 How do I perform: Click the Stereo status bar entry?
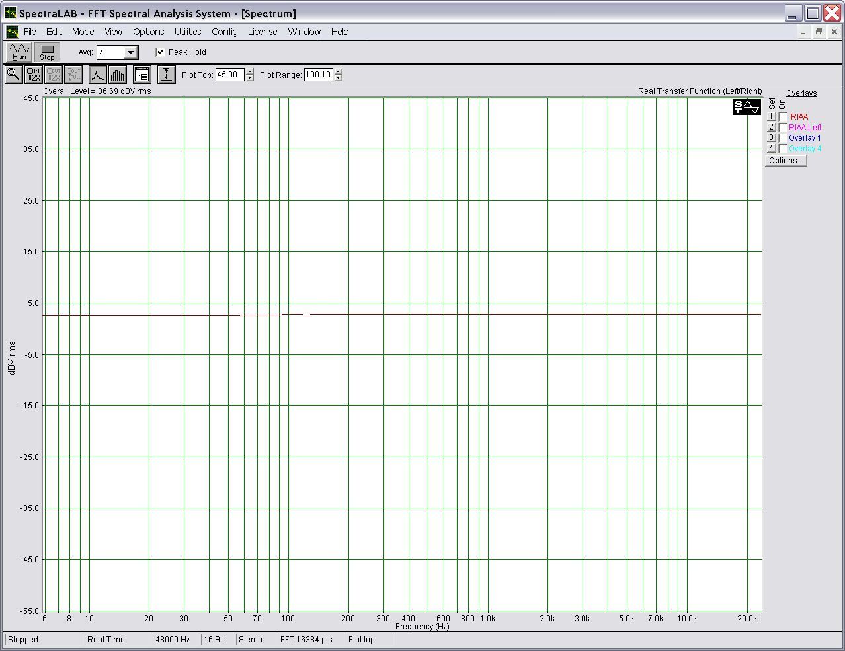(256, 640)
